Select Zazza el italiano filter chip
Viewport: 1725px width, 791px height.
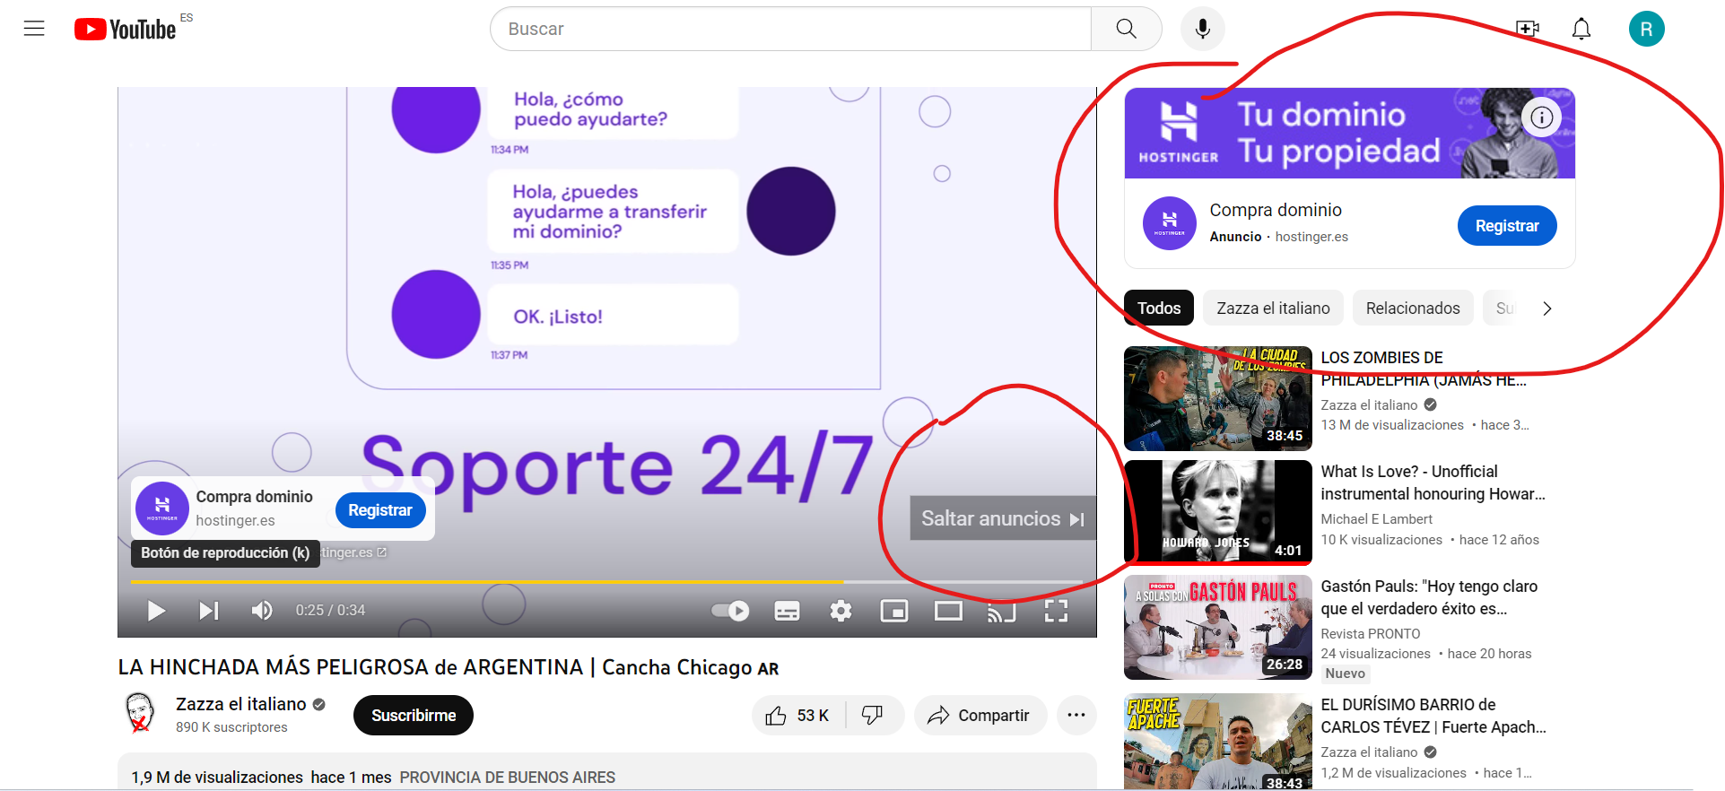click(1273, 309)
